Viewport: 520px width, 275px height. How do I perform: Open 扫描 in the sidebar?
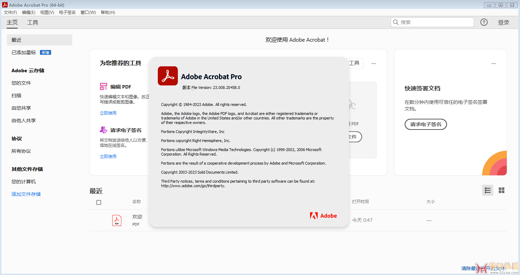pos(16,95)
